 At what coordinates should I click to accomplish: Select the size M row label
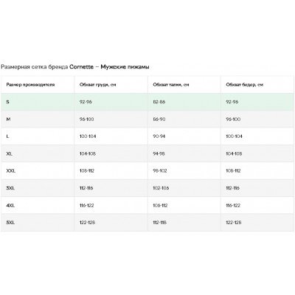click(x=8, y=119)
